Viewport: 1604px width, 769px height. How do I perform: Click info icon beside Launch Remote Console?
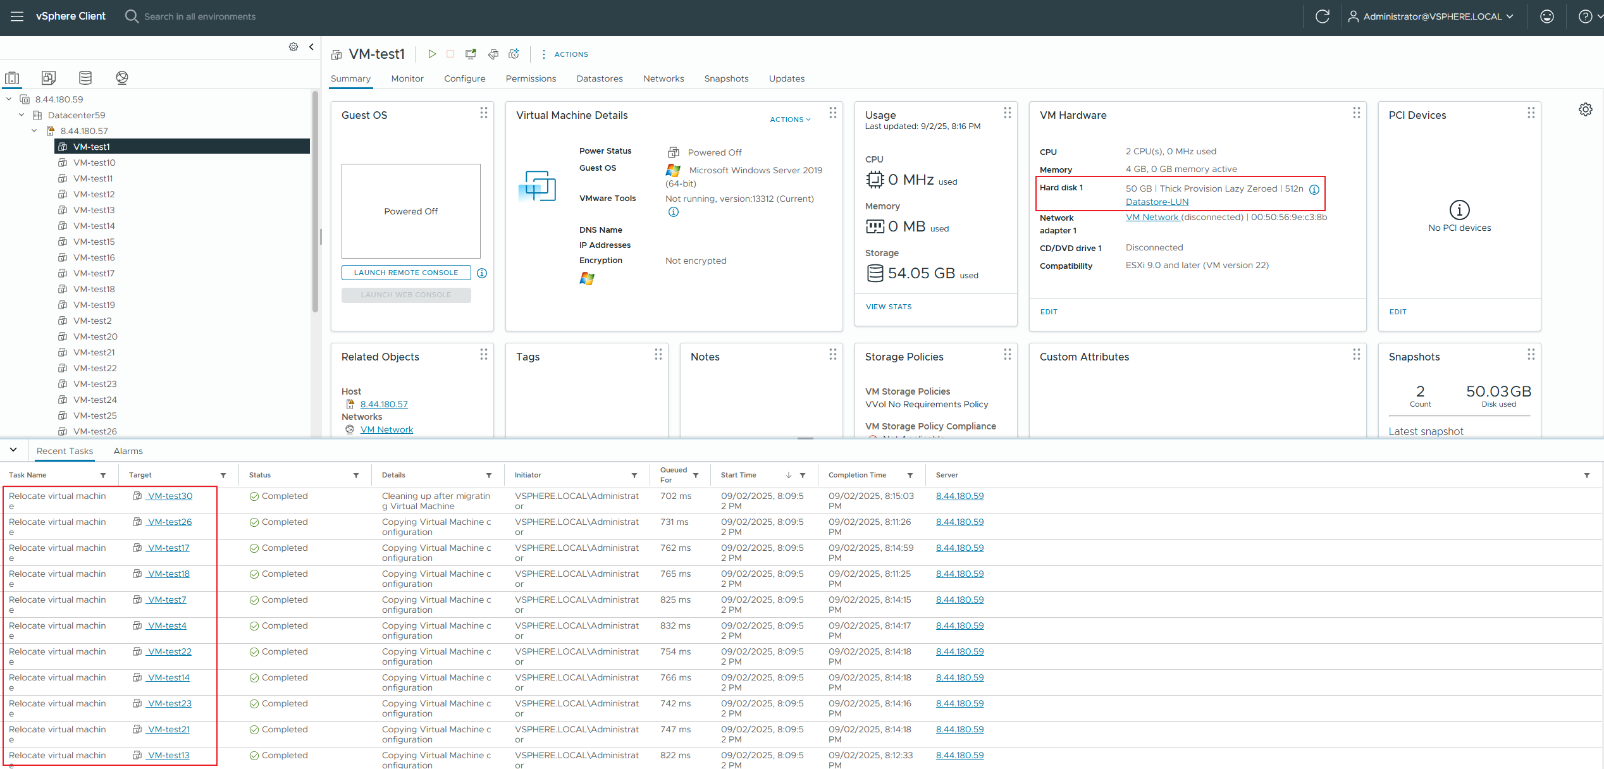pos(482,273)
